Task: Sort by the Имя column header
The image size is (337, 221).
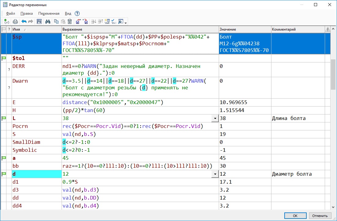Action: [x=36, y=29]
